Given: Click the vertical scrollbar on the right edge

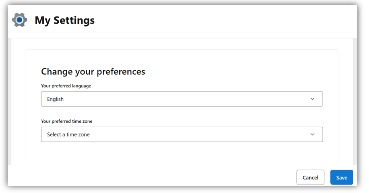Looking at the screenshot, I should click(x=355, y=100).
